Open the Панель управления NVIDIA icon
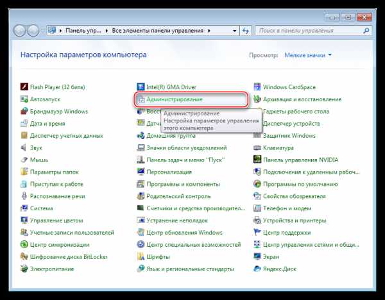This screenshot has width=385, height=300. coord(257,160)
